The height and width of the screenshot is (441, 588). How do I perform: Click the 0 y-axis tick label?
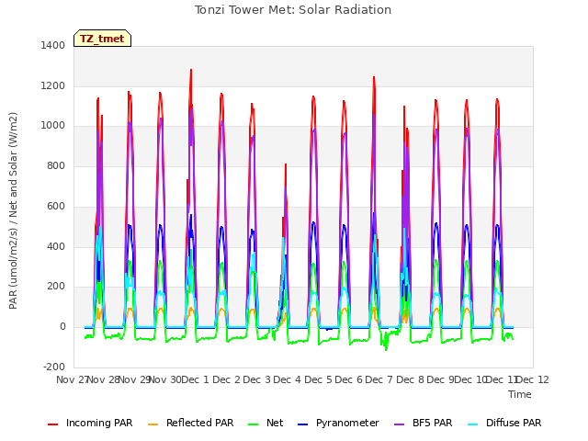(x=62, y=327)
